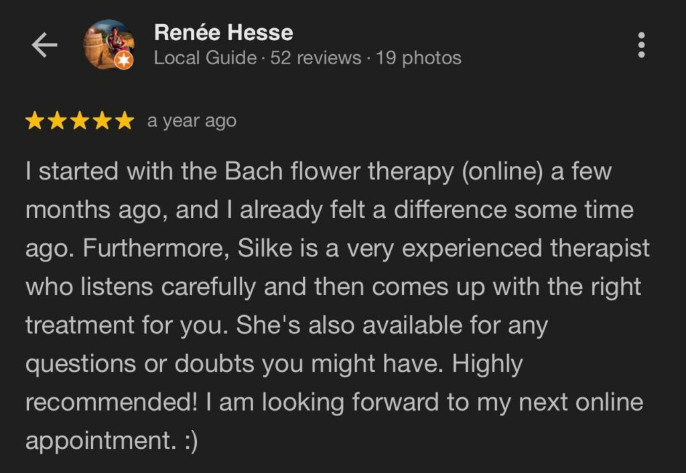
Task: Tap the fourth yellow rating star
Action: [x=101, y=121]
